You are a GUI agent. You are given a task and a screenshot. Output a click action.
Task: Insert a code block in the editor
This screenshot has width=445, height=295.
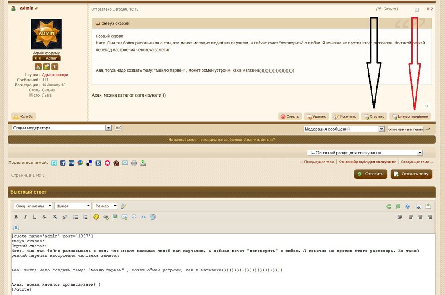click(143, 217)
